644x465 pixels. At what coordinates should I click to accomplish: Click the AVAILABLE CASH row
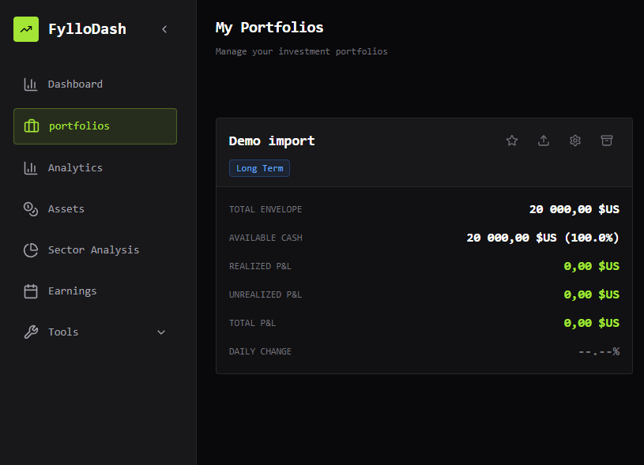click(424, 237)
